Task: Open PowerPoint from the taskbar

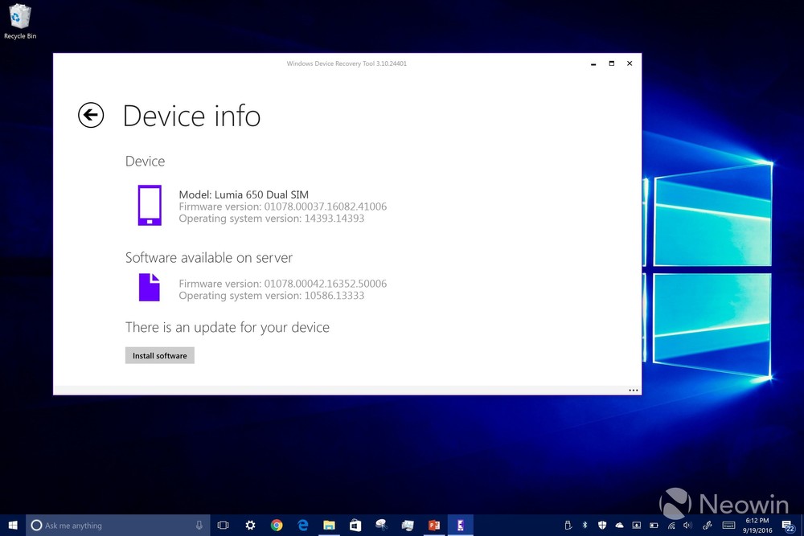Action: point(434,526)
